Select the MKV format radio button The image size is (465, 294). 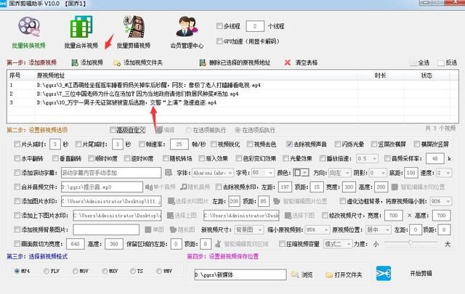(x=105, y=271)
